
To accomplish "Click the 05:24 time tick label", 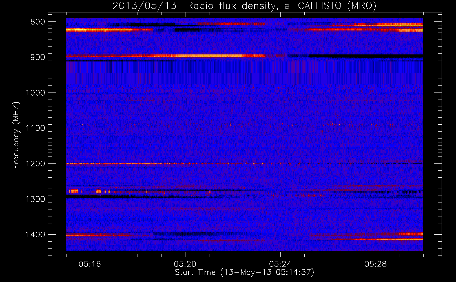I will point(280,264).
